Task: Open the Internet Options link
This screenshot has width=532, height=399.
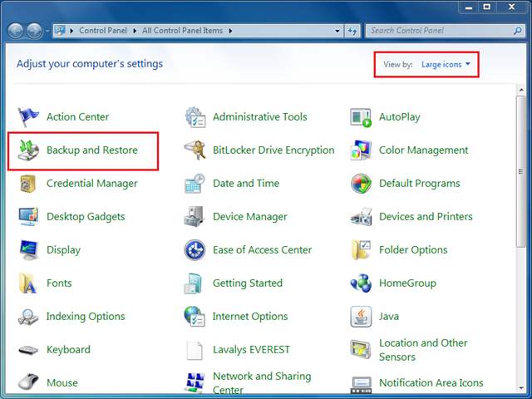Action: 250,317
